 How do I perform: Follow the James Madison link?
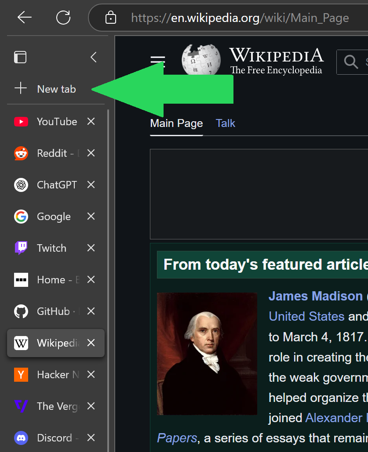tap(315, 296)
